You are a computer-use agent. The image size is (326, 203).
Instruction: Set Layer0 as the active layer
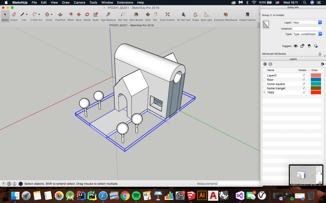coord(264,75)
